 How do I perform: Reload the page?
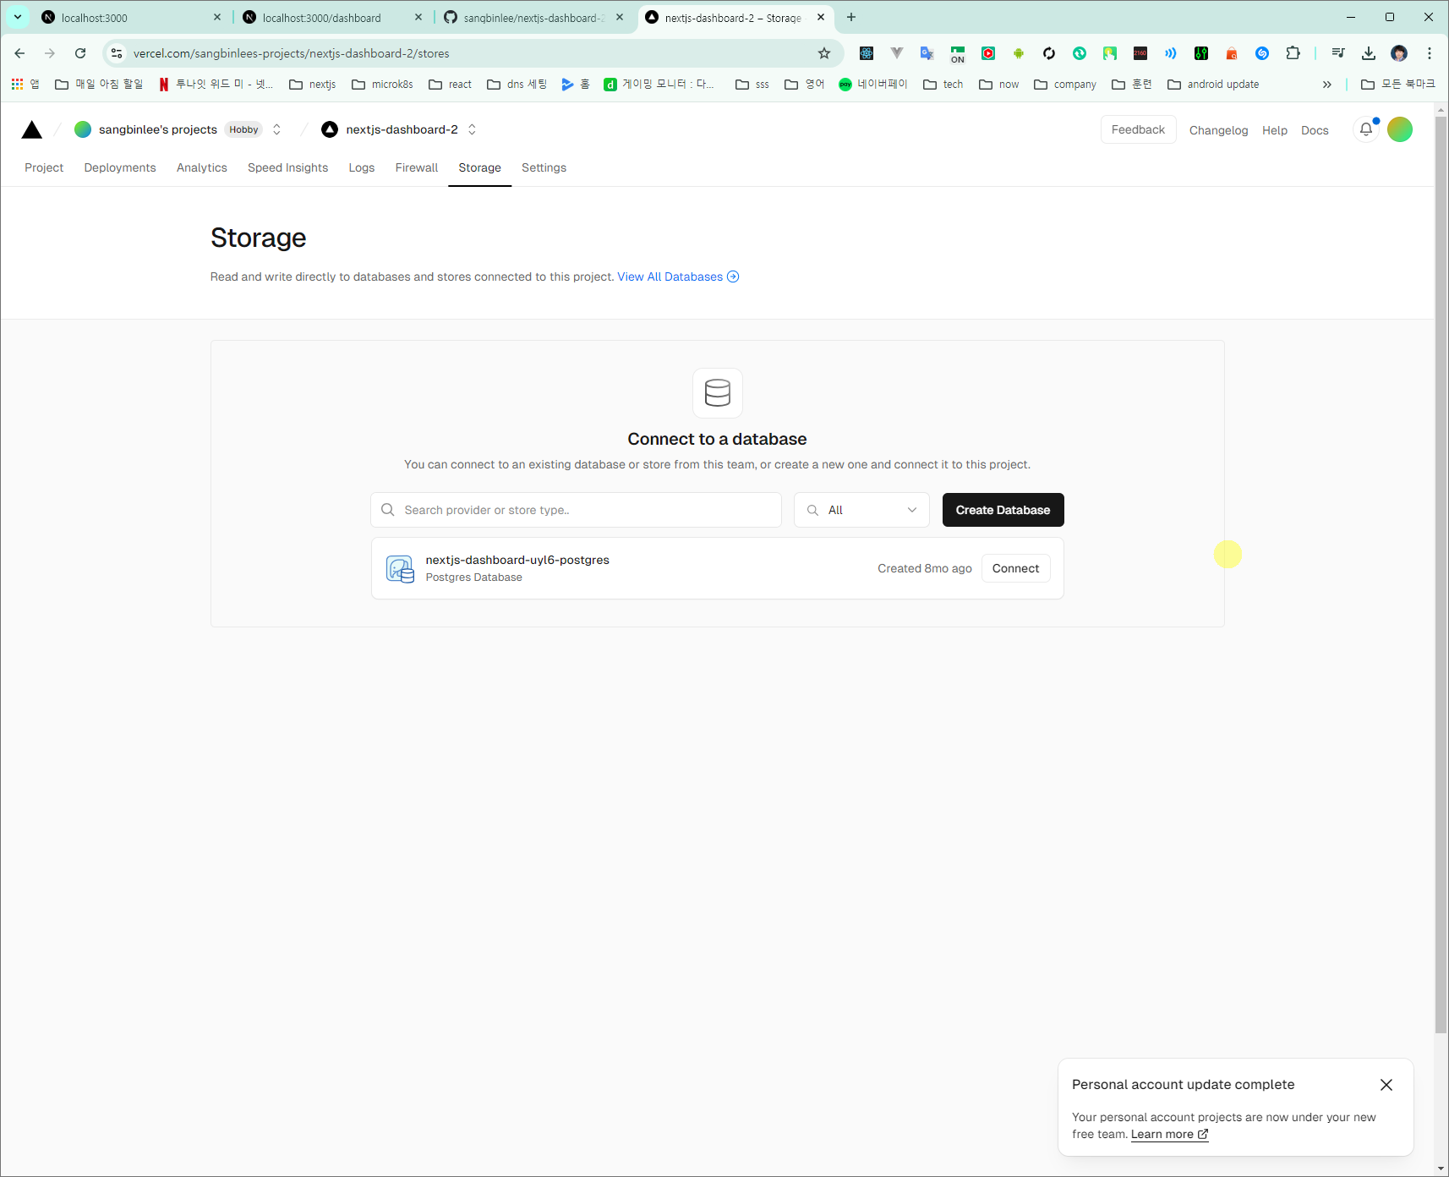coord(80,53)
